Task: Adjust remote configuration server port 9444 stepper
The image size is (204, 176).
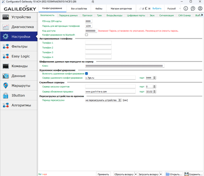Action: pyautogui.click(x=154, y=78)
